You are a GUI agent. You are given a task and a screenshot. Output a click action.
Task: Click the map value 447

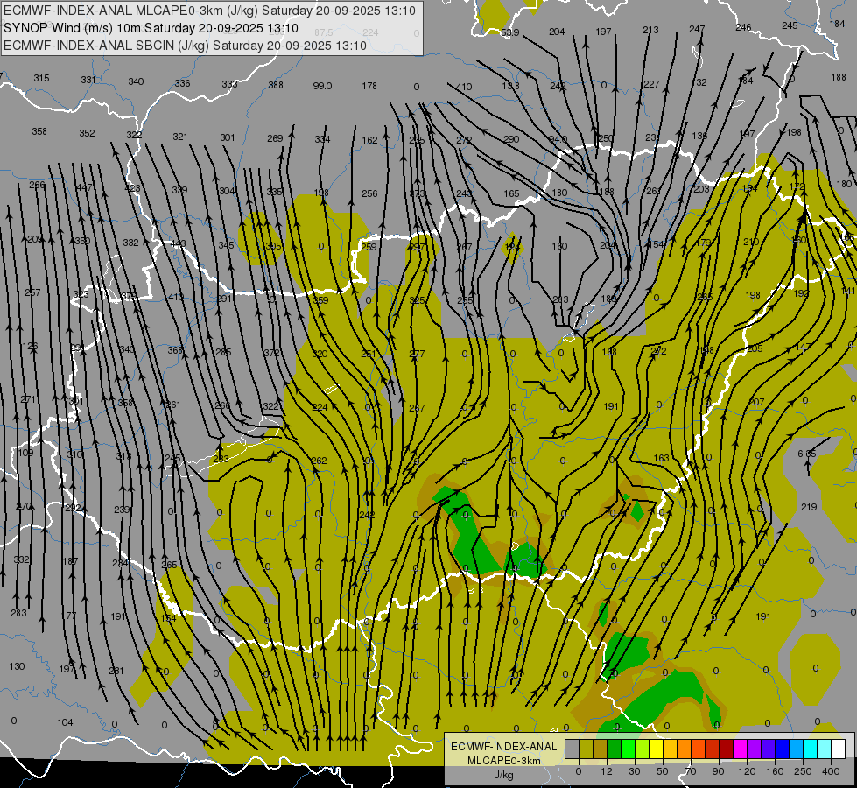click(x=84, y=187)
